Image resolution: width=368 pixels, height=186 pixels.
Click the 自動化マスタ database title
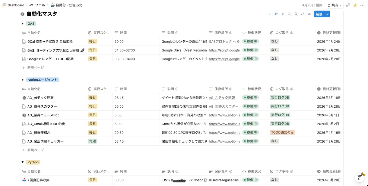click(x=42, y=14)
